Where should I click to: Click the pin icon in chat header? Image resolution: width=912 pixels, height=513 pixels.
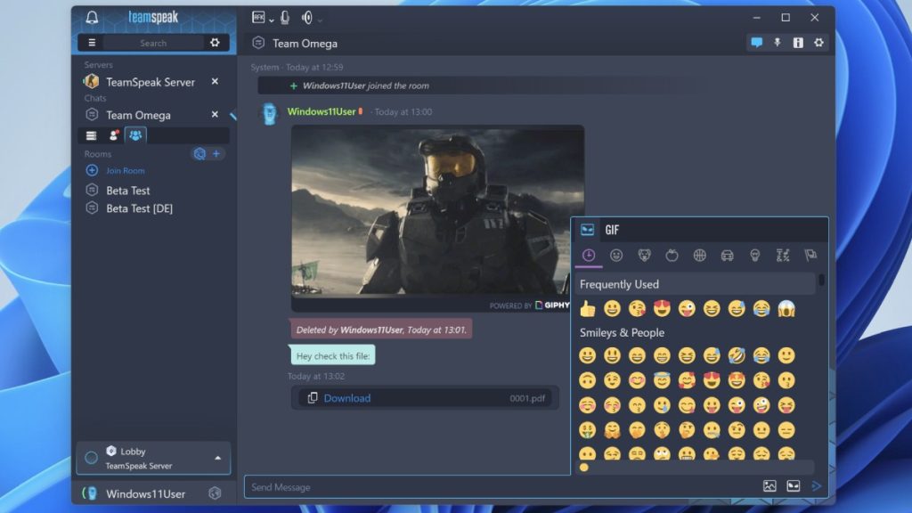click(x=778, y=43)
